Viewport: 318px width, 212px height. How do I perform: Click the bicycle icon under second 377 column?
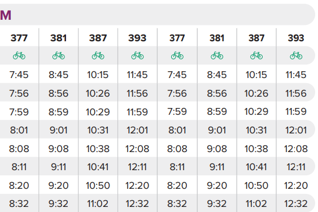point(177,55)
